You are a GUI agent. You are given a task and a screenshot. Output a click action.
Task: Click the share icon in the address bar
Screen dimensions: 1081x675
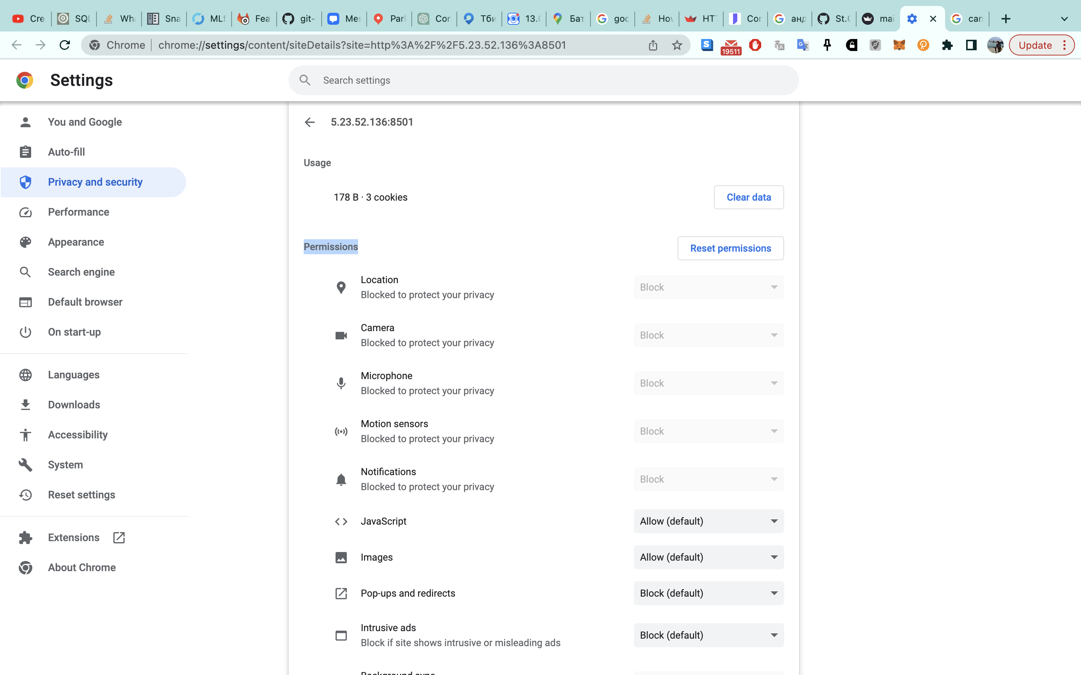653,45
